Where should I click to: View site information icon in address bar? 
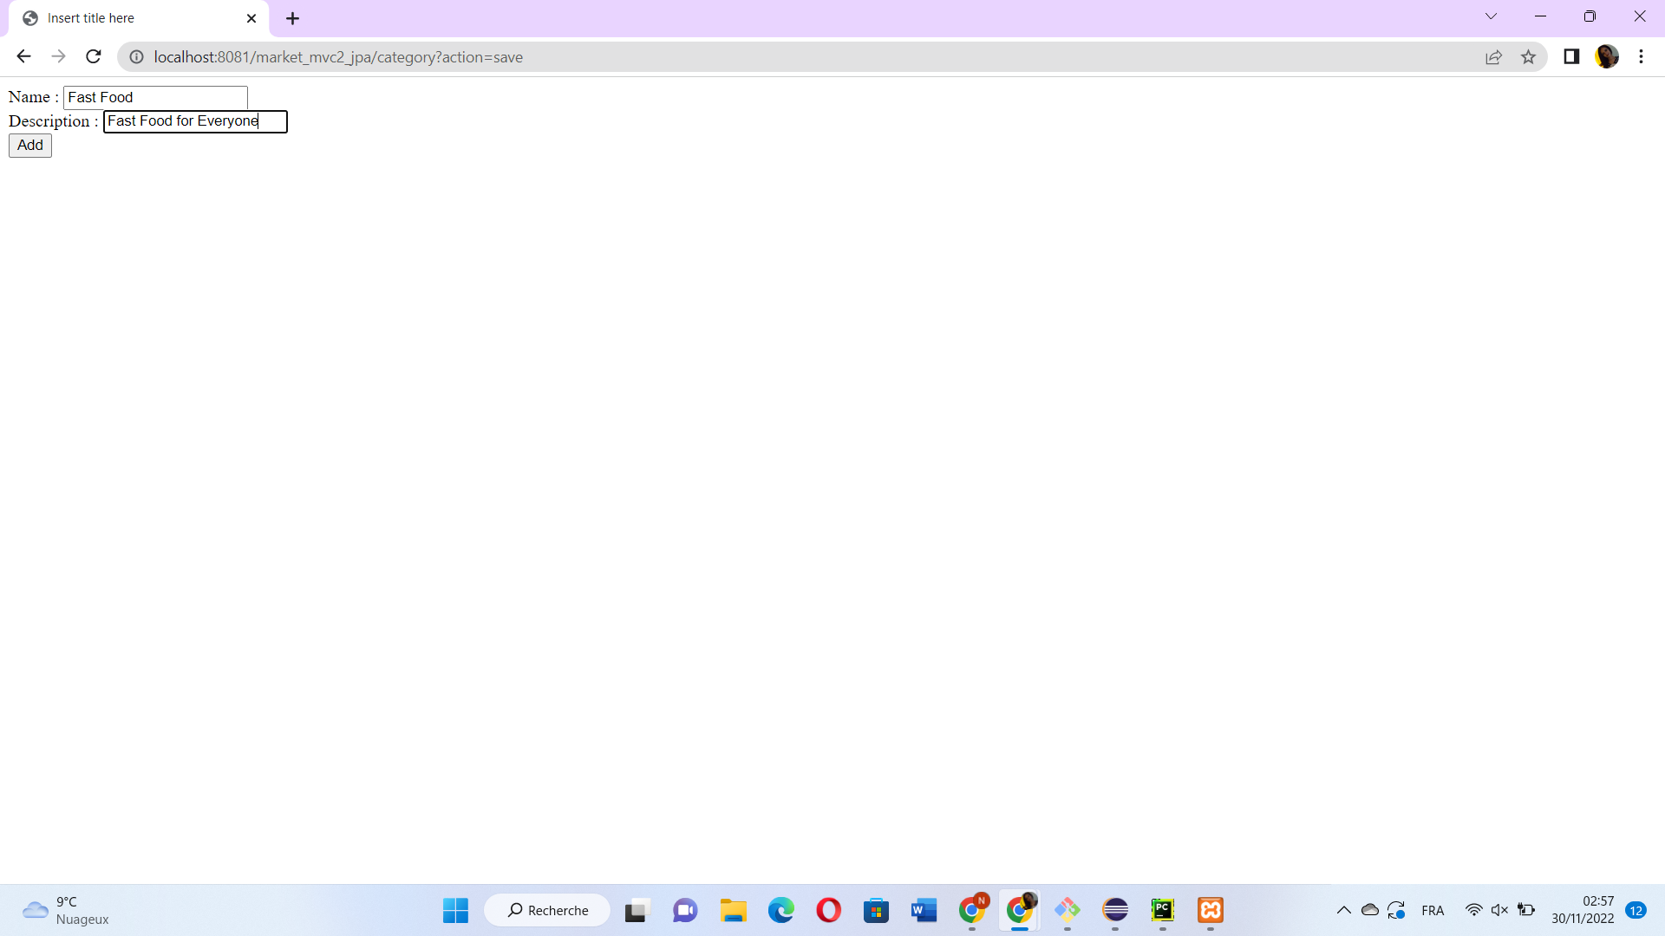click(136, 57)
